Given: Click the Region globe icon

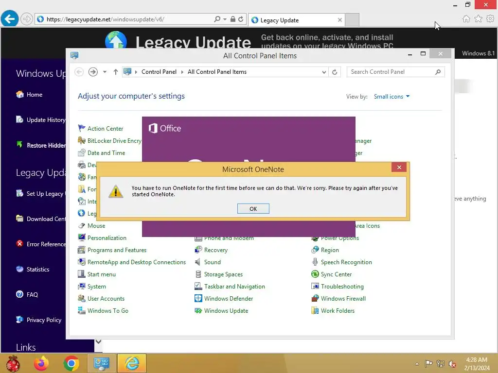Looking at the screenshot, I should [x=315, y=250].
